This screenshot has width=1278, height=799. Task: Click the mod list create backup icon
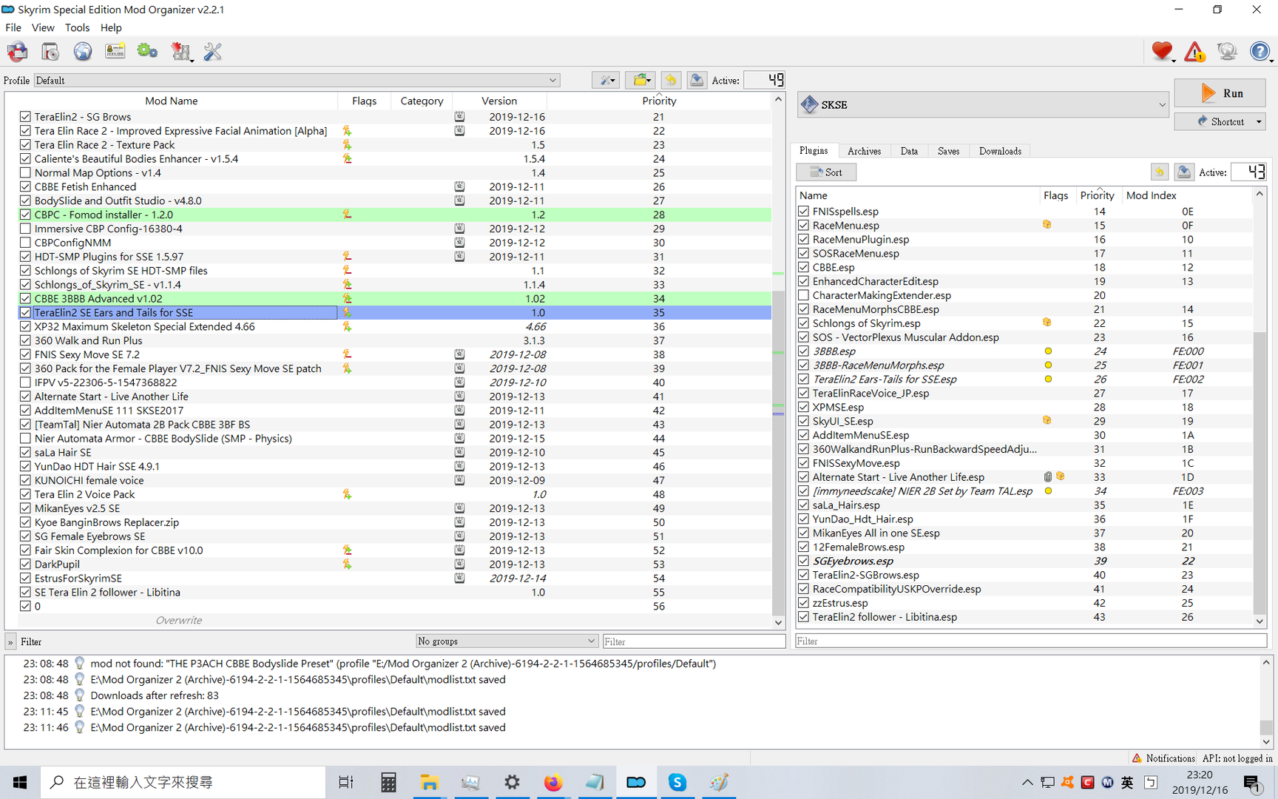pyautogui.click(x=697, y=80)
